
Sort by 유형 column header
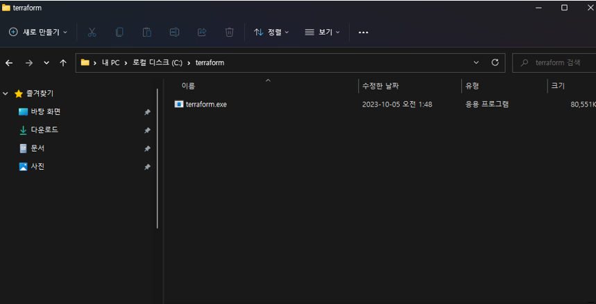point(472,86)
